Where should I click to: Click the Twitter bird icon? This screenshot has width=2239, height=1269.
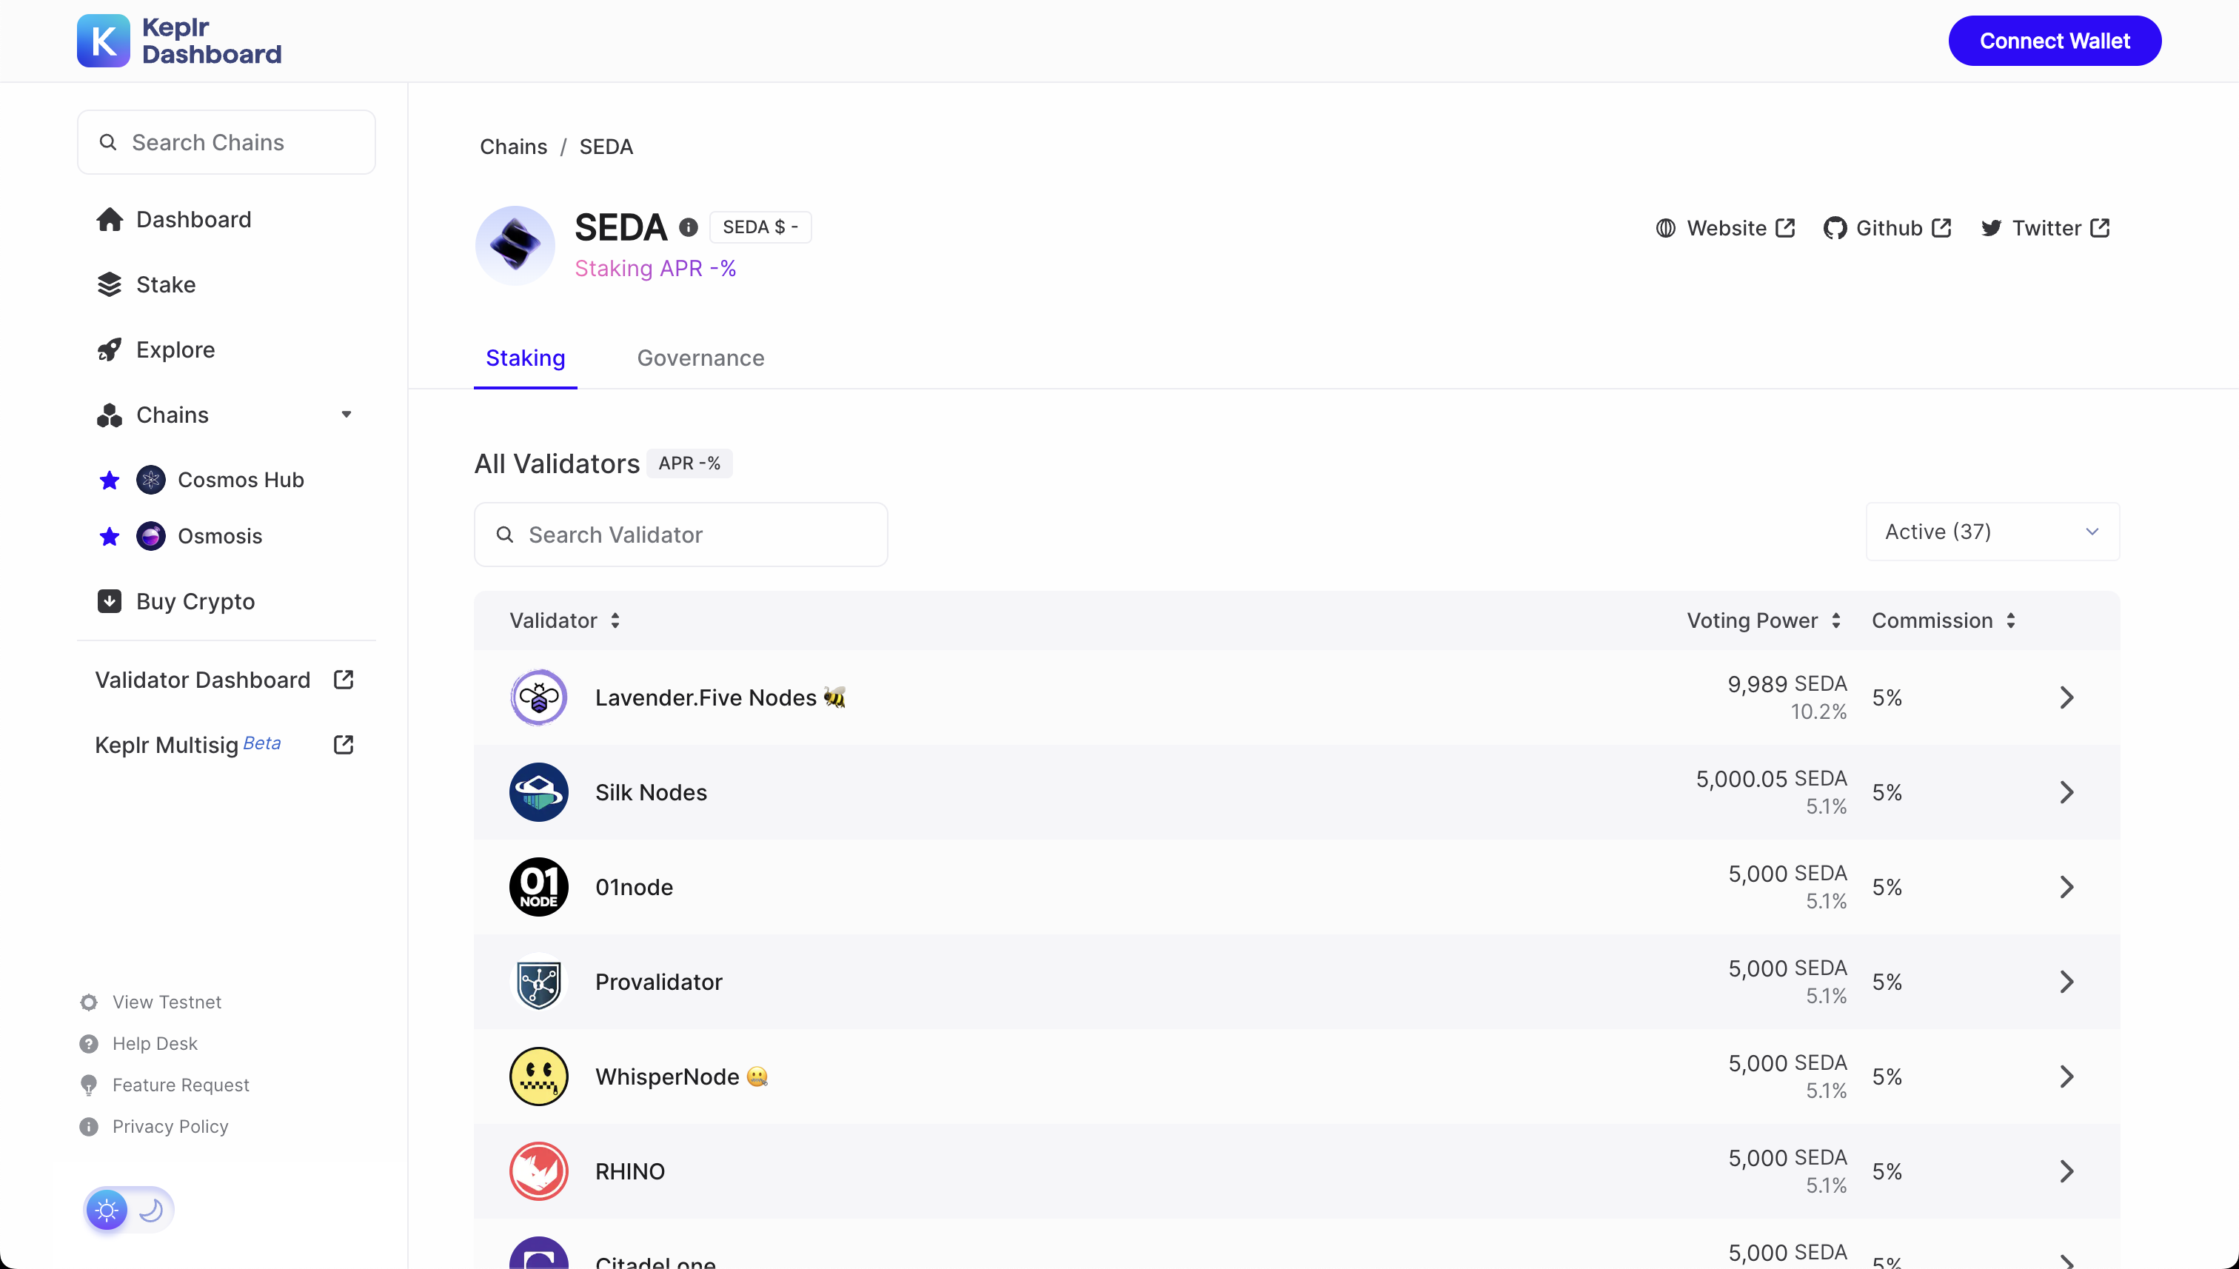click(x=1991, y=228)
